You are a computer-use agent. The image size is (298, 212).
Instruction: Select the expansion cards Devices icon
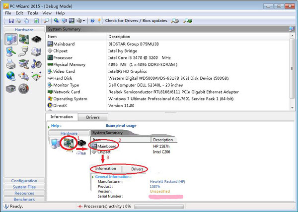24,64
